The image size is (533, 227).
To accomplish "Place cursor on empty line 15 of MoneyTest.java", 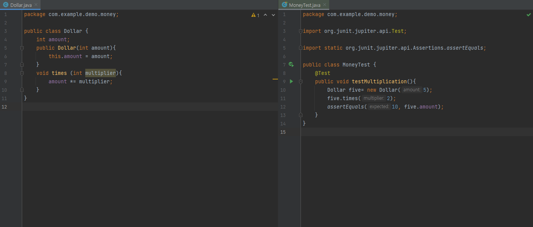I will (x=417, y=132).
